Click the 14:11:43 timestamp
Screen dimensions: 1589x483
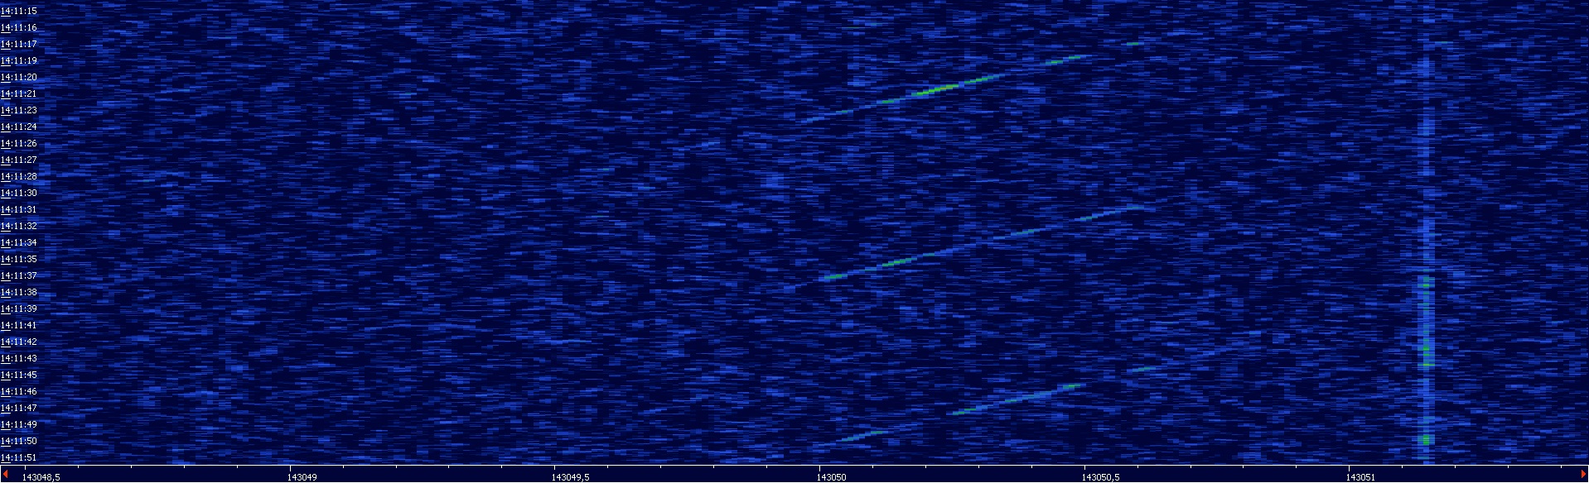pos(19,358)
